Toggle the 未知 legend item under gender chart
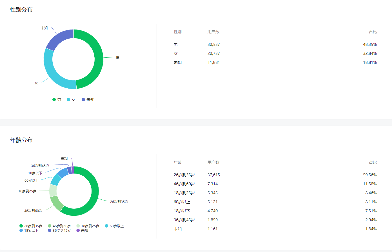Screen dimensions: 392x252 pyautogui.click(x=88, y=100)
